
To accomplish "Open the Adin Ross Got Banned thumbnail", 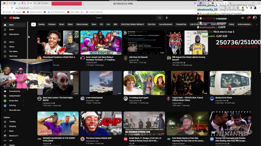I will [144, 42].
